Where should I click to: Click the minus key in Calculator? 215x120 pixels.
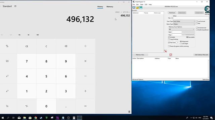85,76
